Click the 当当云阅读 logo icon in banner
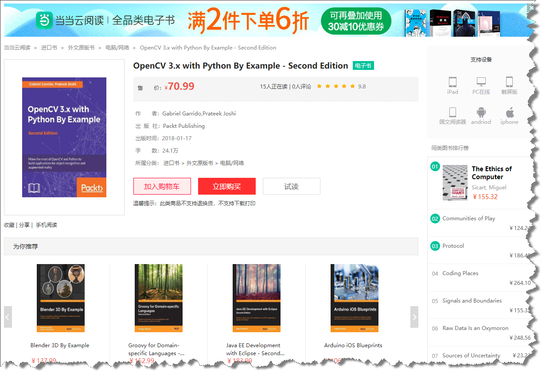This screenshot has width=542, height=372. [44, 20]
